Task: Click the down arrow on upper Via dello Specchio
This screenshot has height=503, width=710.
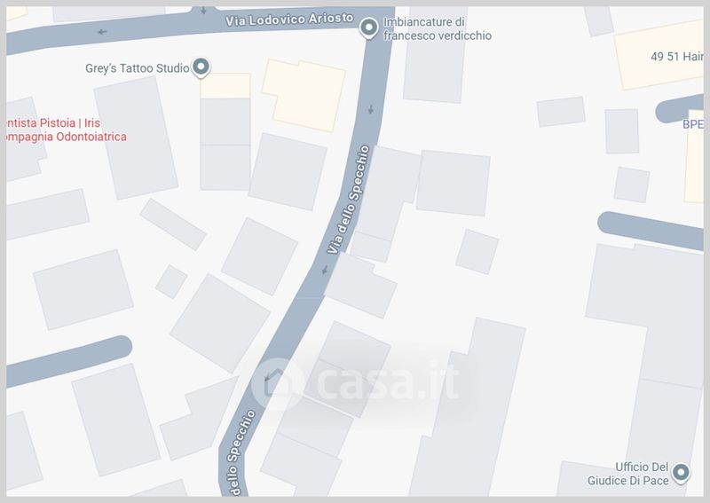Action: click(371, 109)
